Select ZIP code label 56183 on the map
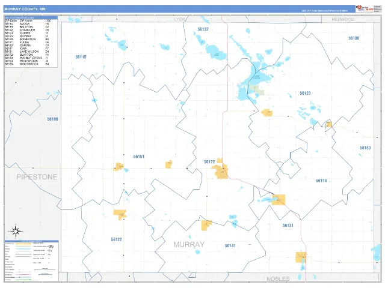 [365, 148]
